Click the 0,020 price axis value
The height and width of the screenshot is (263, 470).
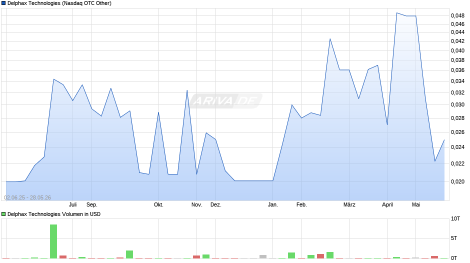[457, 181]
